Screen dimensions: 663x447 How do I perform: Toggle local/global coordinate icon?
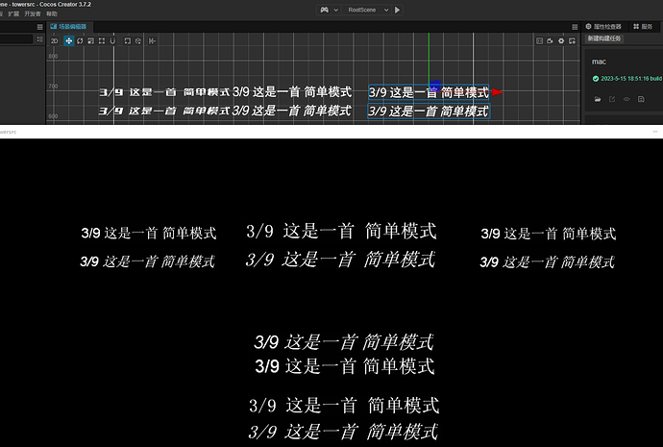tap(138, 41)
